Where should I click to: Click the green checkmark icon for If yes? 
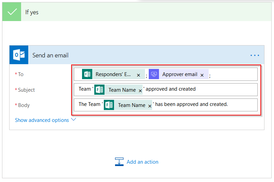coord(12,12)
